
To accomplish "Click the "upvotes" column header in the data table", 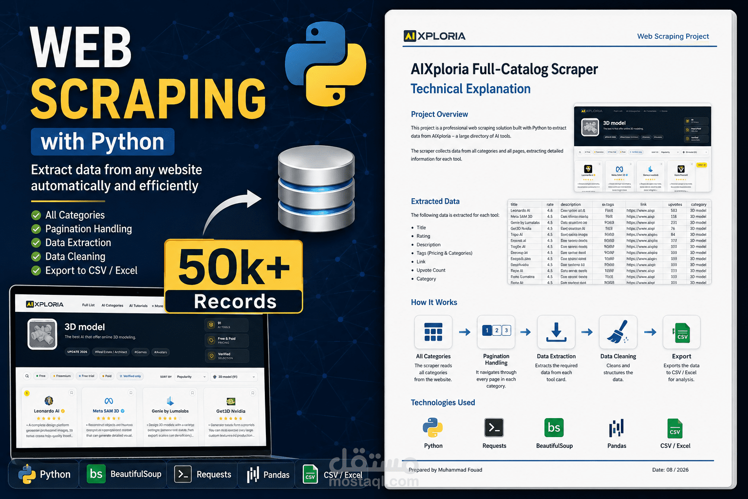I will pyautogui.click(x=675, y=205).
